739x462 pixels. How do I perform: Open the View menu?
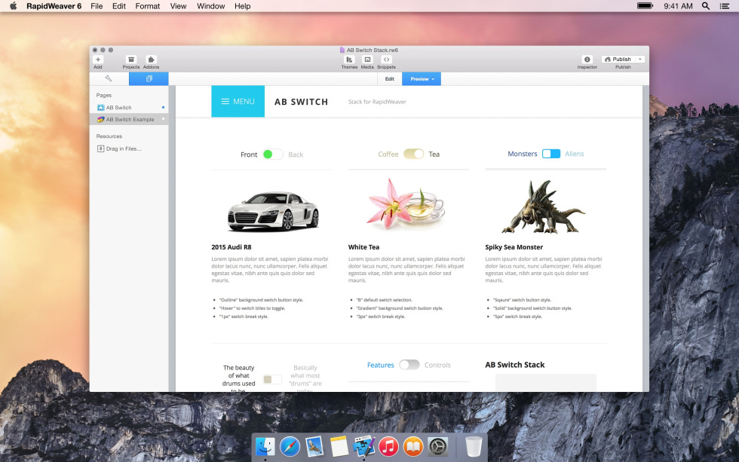(178, 6)
